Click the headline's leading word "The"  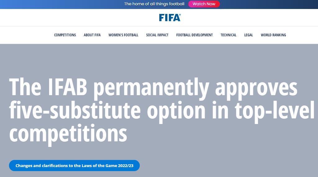(x=25, y=87)
